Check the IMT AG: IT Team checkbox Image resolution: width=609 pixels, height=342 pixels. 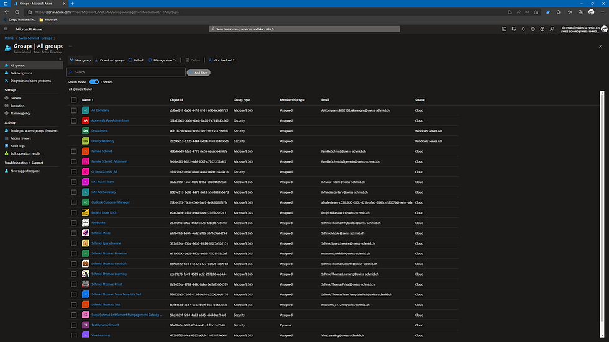[x=74, y=182]
